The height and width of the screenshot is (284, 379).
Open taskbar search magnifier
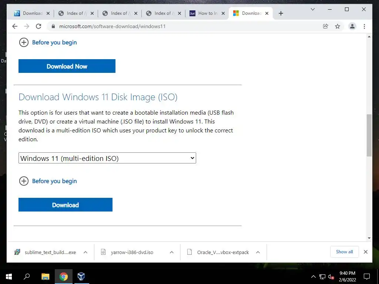[x=27, y=277]
